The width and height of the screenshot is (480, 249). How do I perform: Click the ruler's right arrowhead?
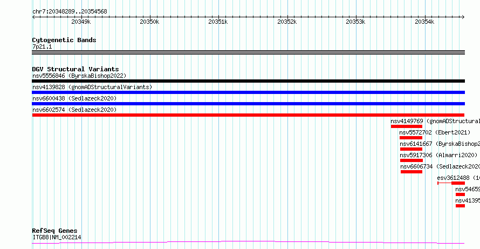463,17
